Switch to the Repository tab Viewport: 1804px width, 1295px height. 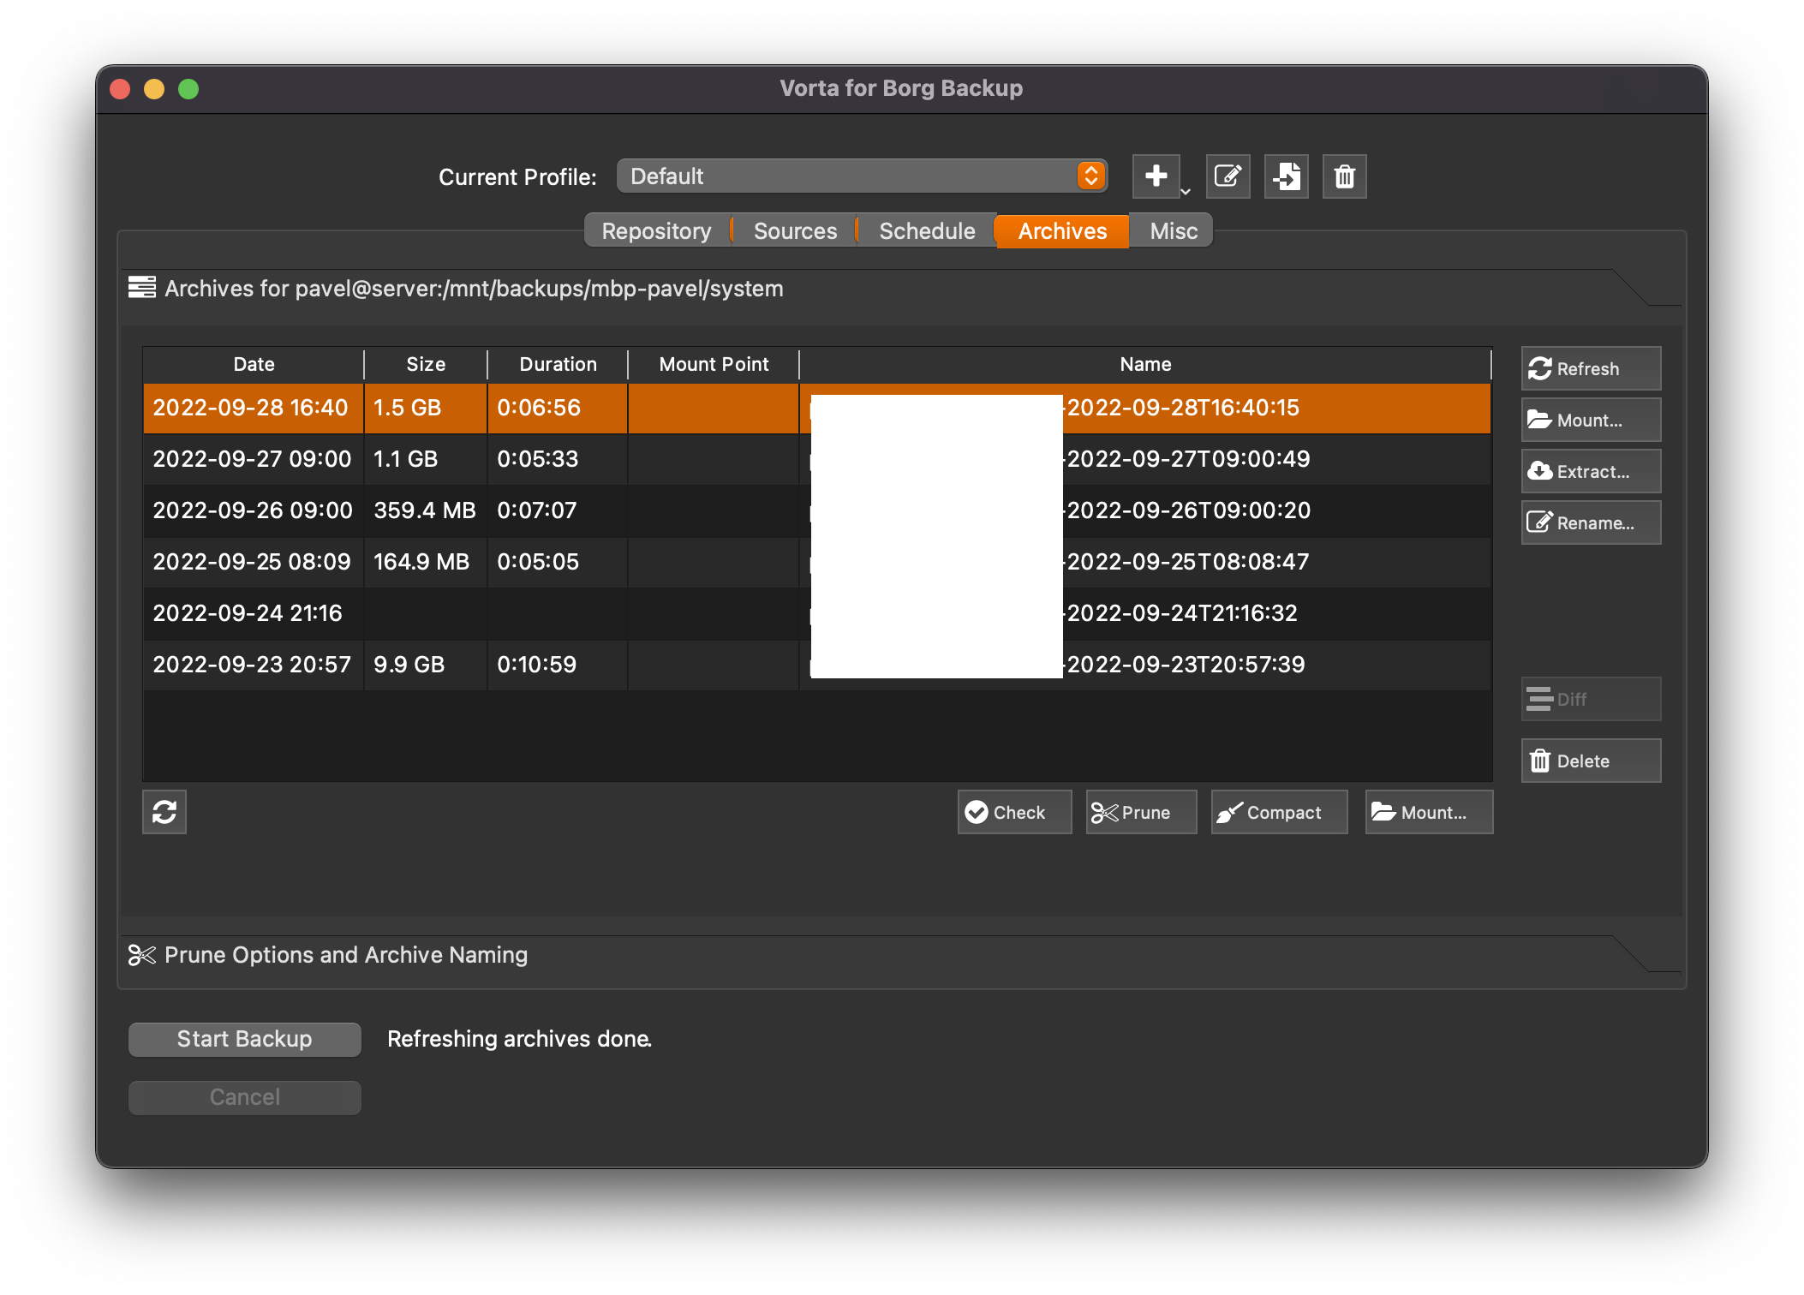coord(656,231)
